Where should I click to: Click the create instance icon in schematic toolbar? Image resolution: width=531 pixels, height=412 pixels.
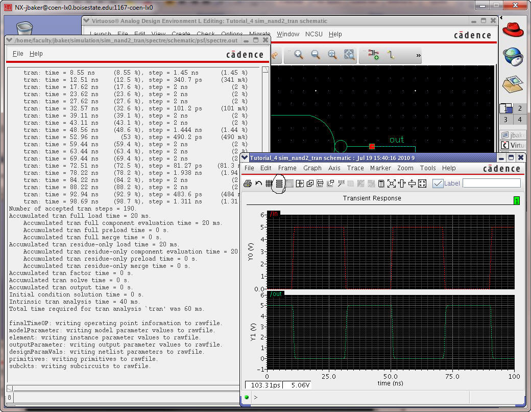click(x=373, y=55)
